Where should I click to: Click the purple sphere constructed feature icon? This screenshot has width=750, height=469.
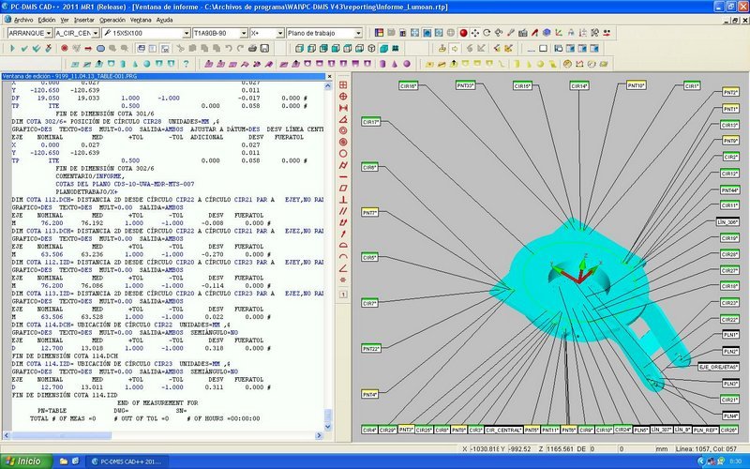point(407,64)
